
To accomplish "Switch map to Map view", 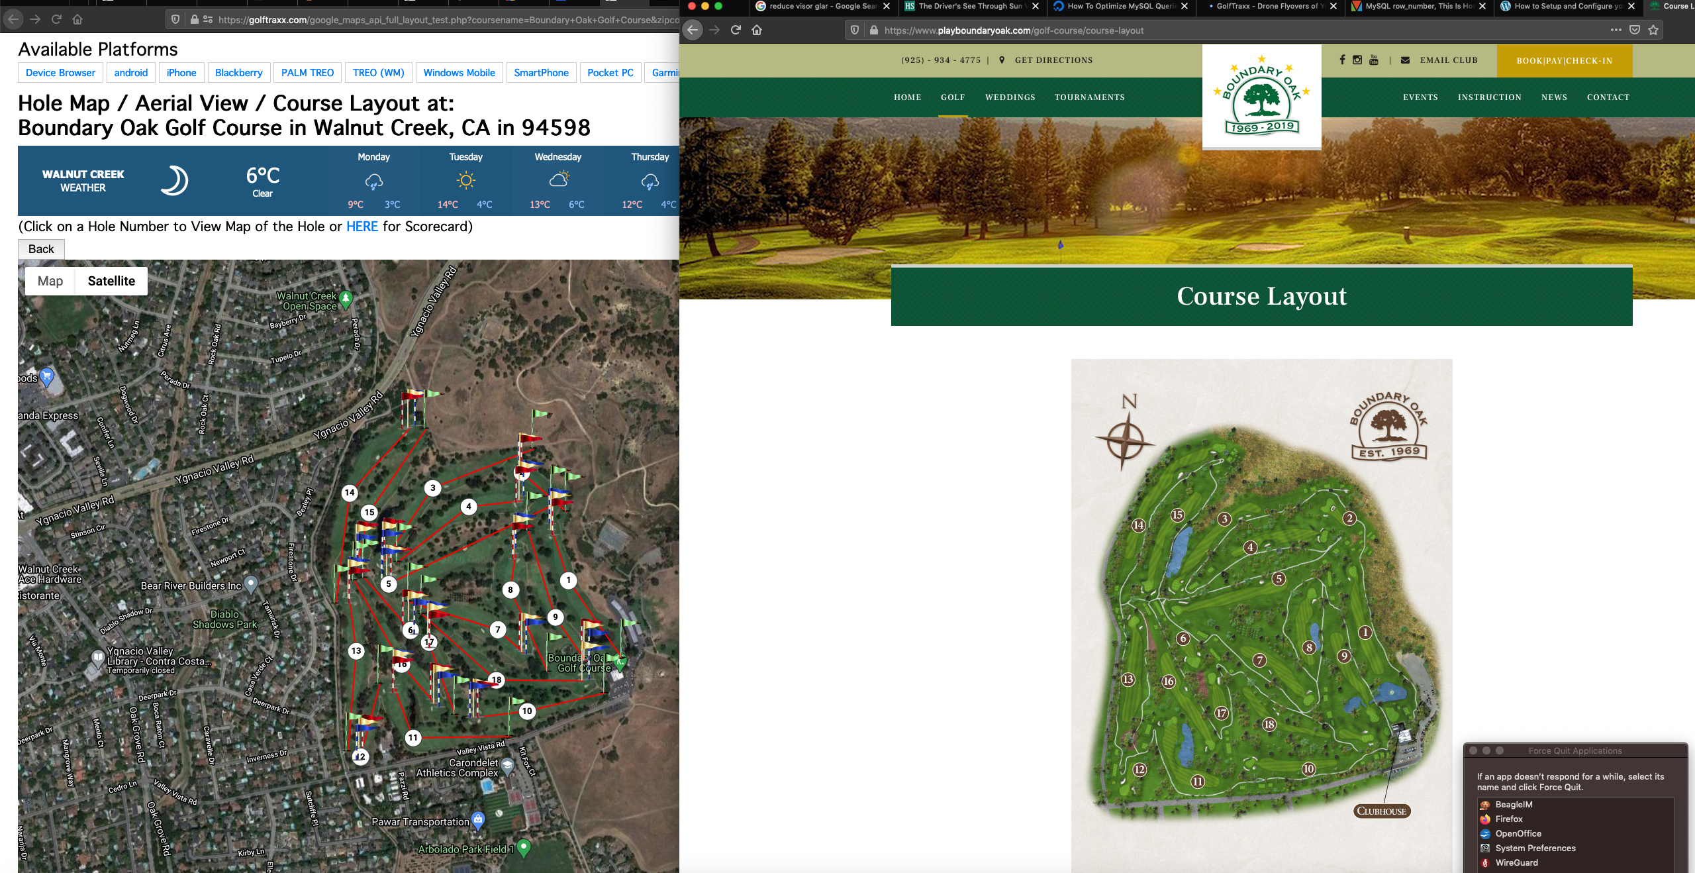I will pyautogui.click(x=50, y=281).
